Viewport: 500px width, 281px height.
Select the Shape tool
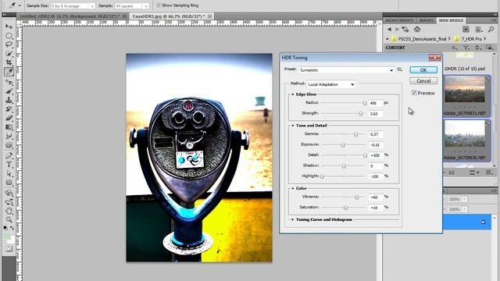9,183
